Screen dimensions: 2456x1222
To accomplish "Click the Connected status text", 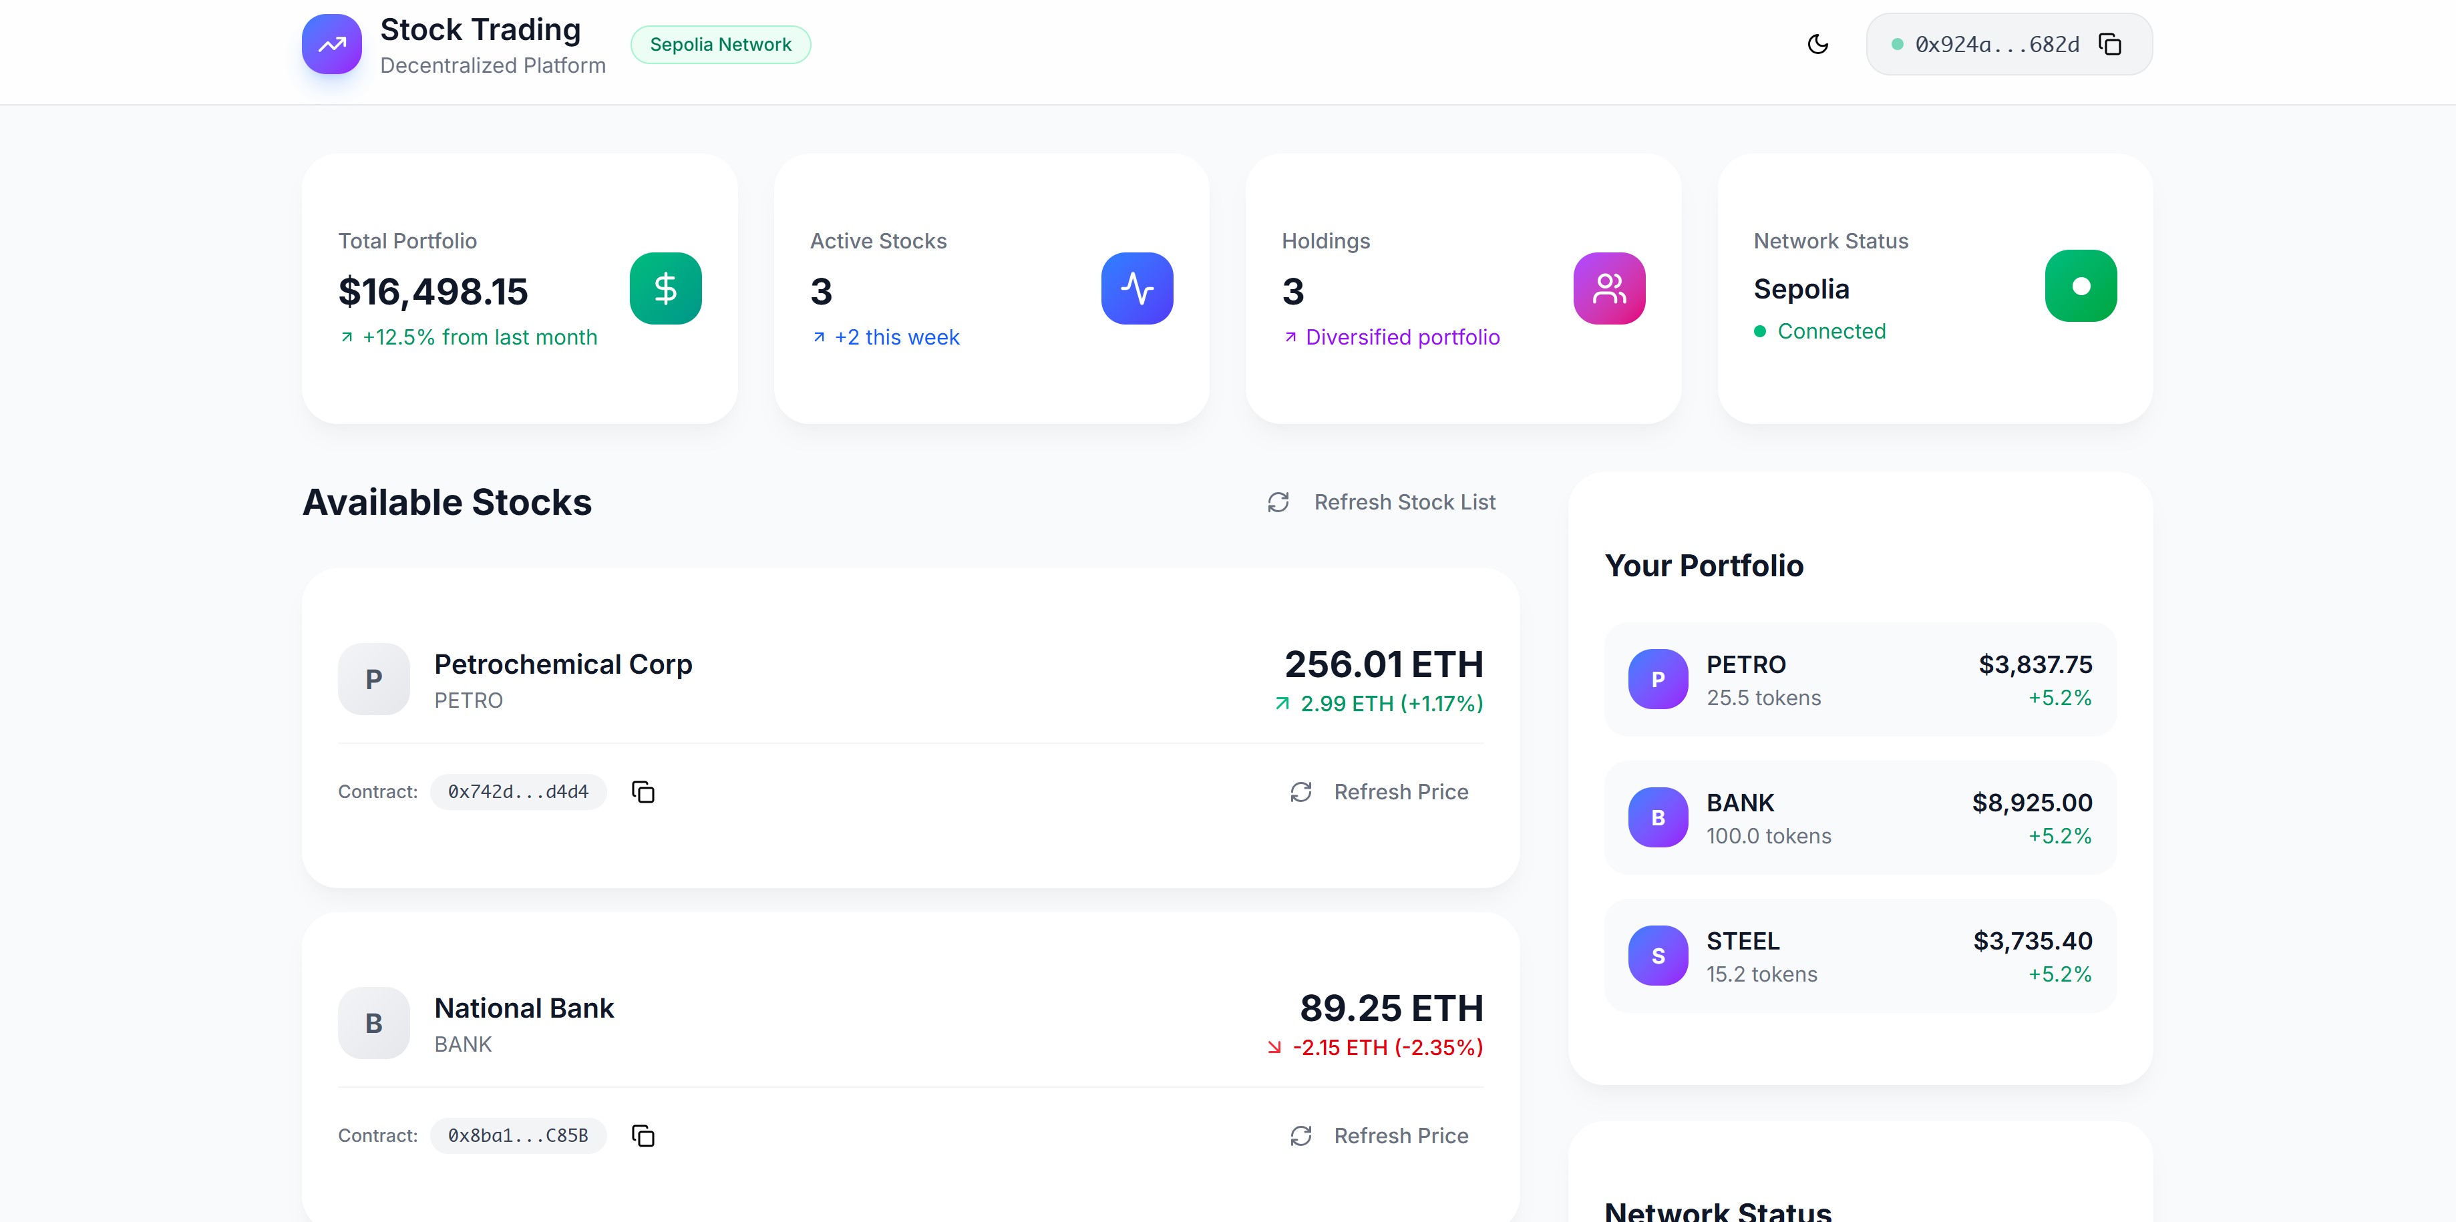I will (1831, 331).
